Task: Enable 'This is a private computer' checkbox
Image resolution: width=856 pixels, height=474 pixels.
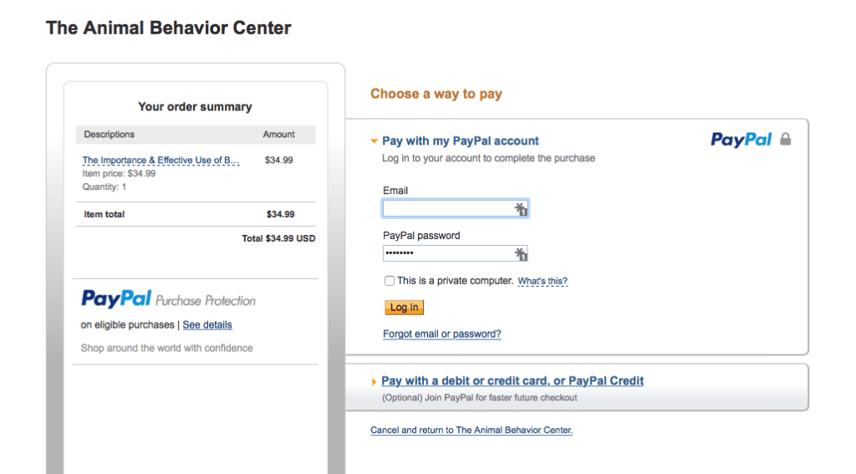Action: (x=390, y=281)
